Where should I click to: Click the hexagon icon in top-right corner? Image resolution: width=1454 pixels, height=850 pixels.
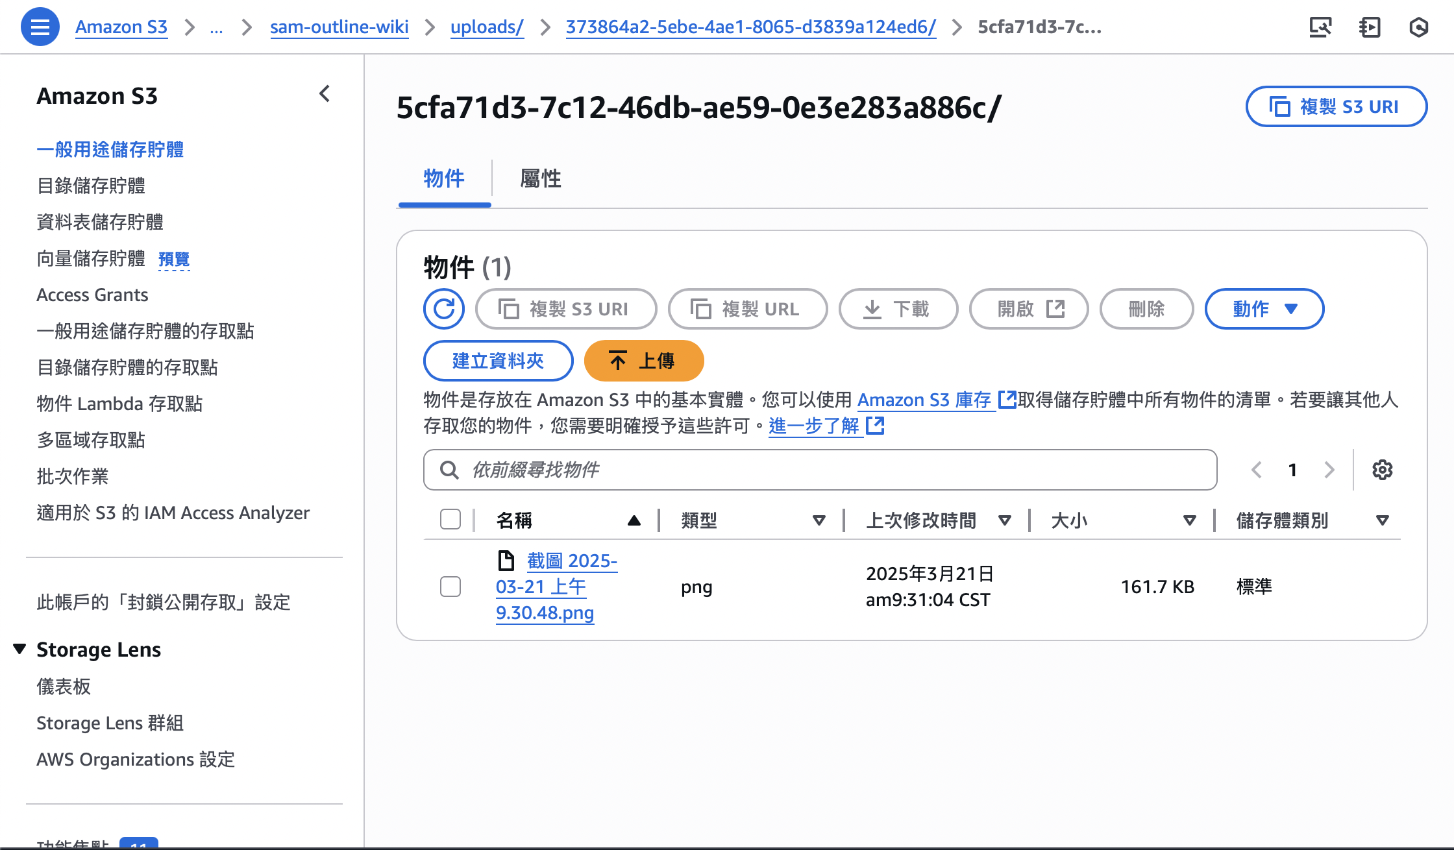(x=1419, y=27)
